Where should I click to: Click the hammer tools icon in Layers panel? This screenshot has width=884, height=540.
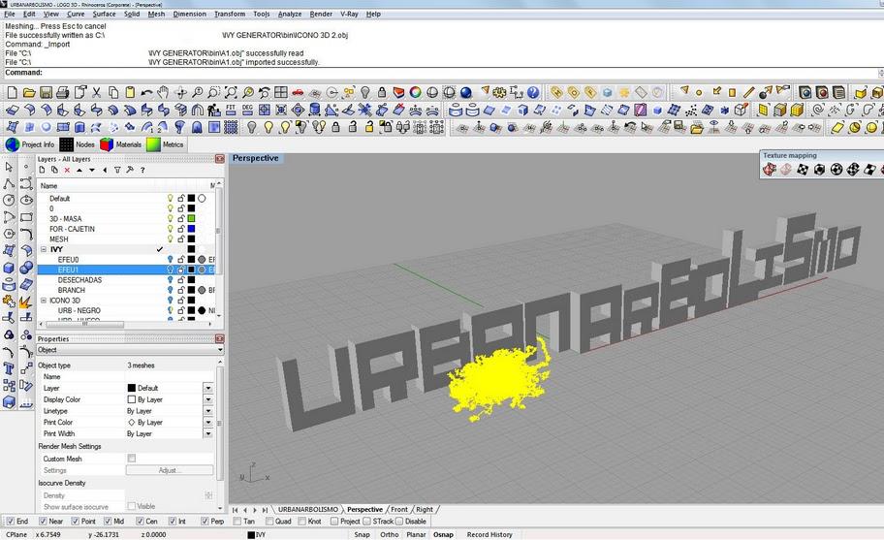point(130,170)
